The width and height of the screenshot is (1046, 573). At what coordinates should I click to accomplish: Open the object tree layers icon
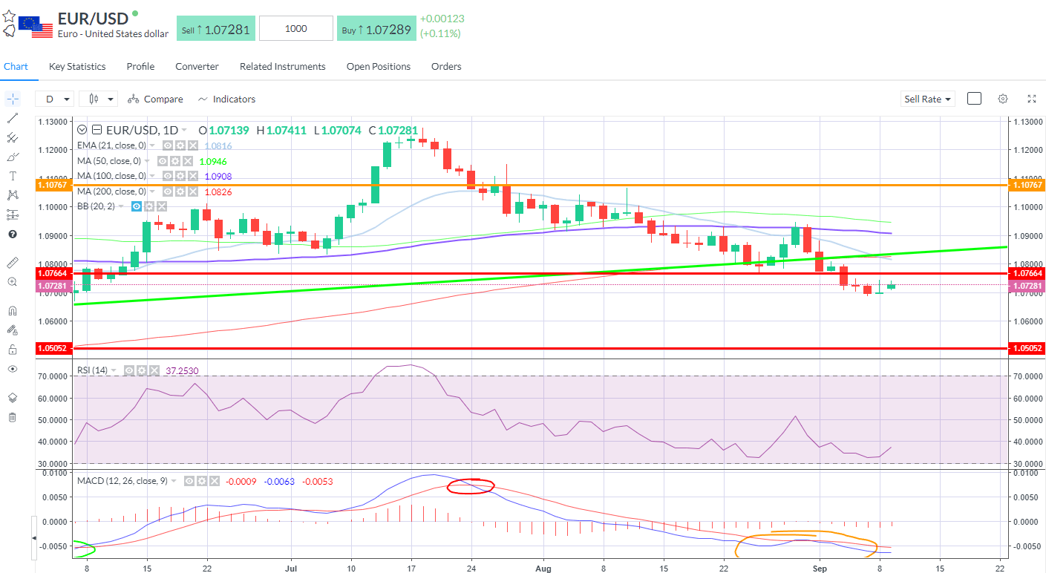click(x=13, y=398)
